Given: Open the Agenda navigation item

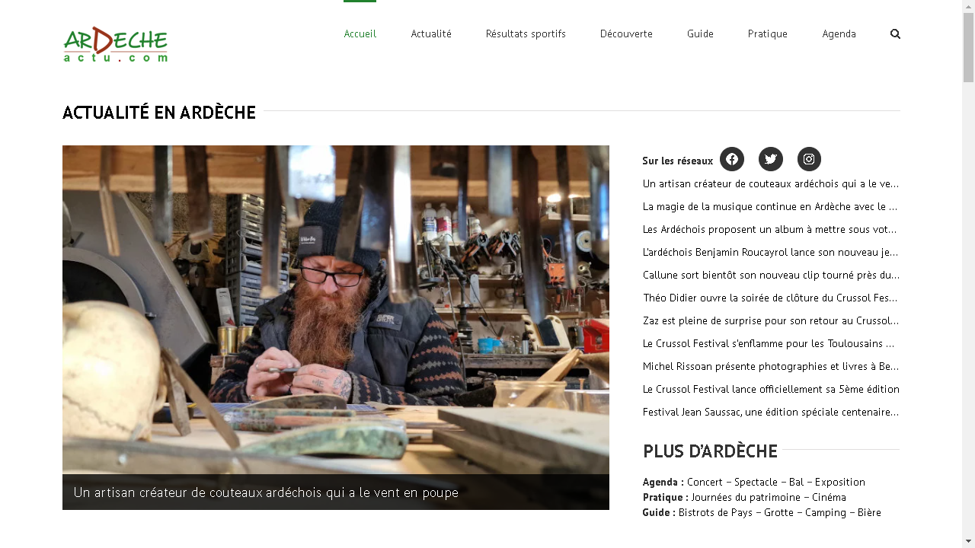Looking at the screenshot, I should tap(839, 33).
